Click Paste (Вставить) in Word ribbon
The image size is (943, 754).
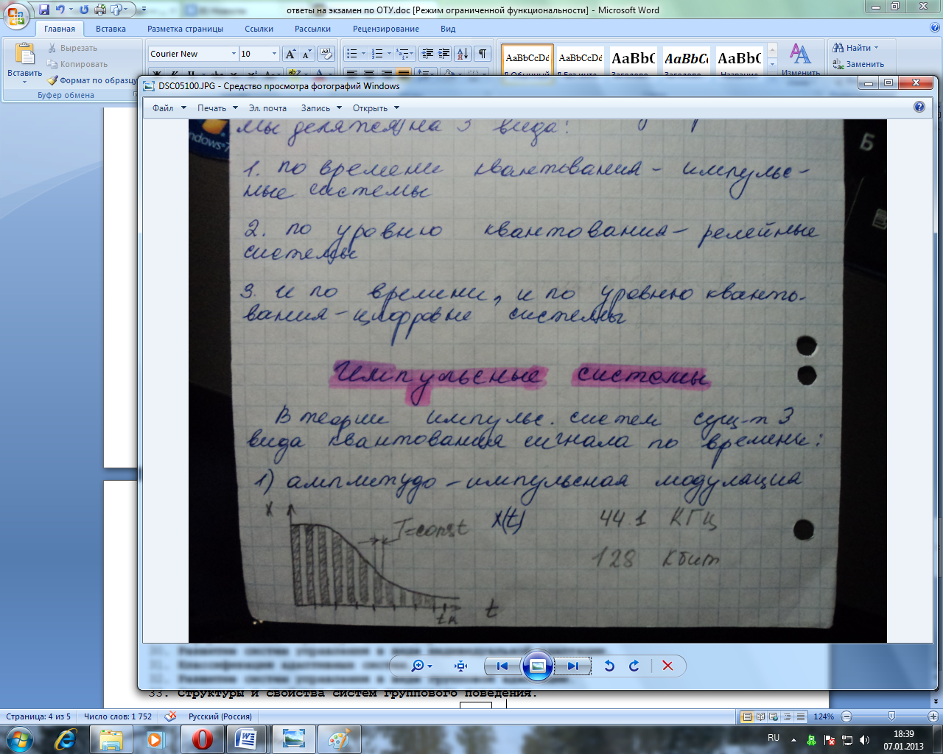[25, 60]
